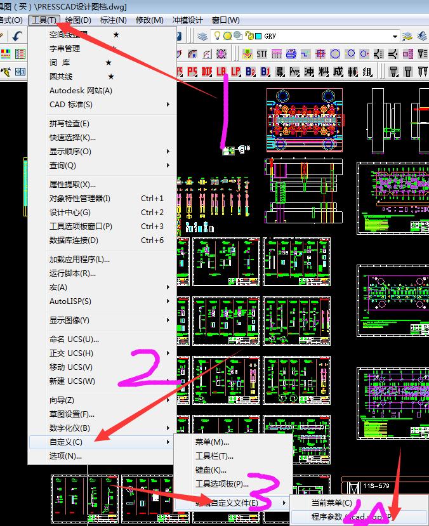The width and height of the screenshot is (429, 526).
Task: Open the 窗口(W) menu
Action: [x=226, y=20]
